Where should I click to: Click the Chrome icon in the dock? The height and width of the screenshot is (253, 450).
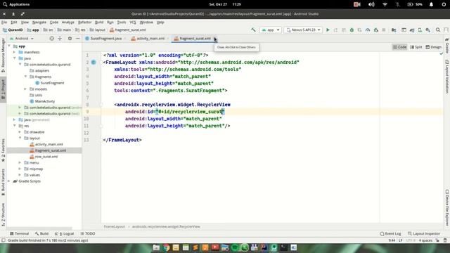tap(166, 247)
